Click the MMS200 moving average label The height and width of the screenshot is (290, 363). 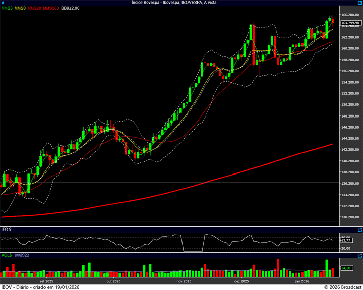coord(50,8)
